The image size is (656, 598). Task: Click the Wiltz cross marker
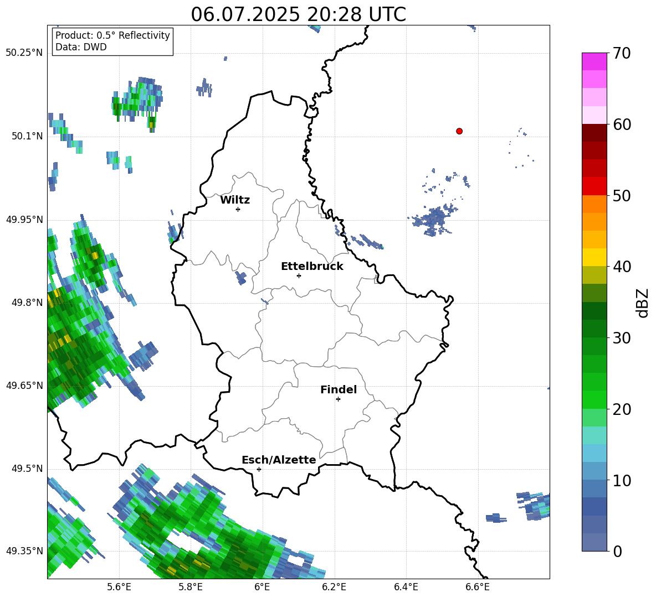point(238,209)
